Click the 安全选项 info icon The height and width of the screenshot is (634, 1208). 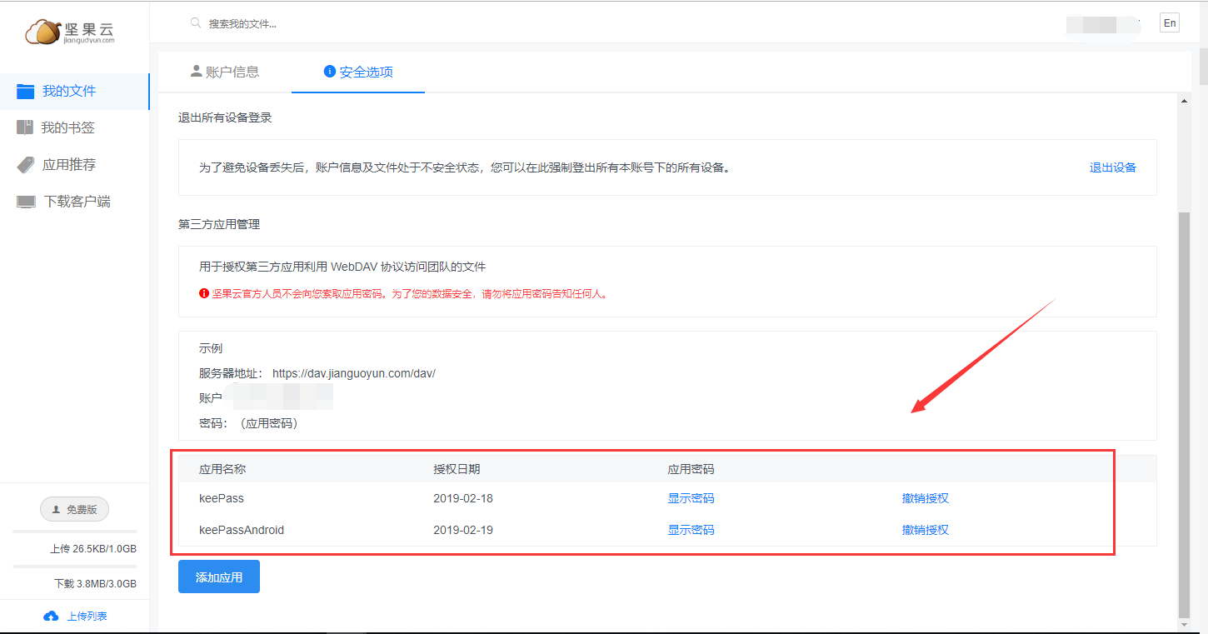click(329, 72)
